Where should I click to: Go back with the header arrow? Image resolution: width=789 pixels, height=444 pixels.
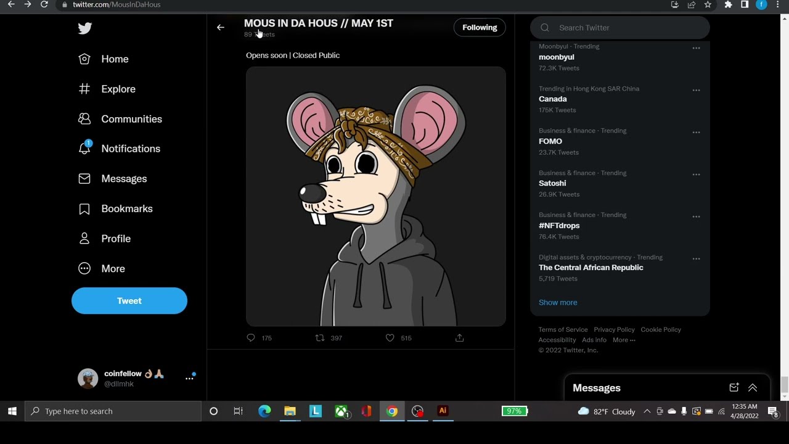tap(221, 27)
